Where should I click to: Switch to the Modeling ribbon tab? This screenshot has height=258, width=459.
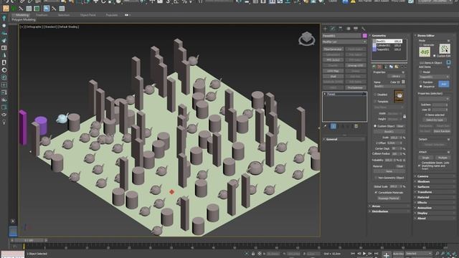click(x=22, y=15)
